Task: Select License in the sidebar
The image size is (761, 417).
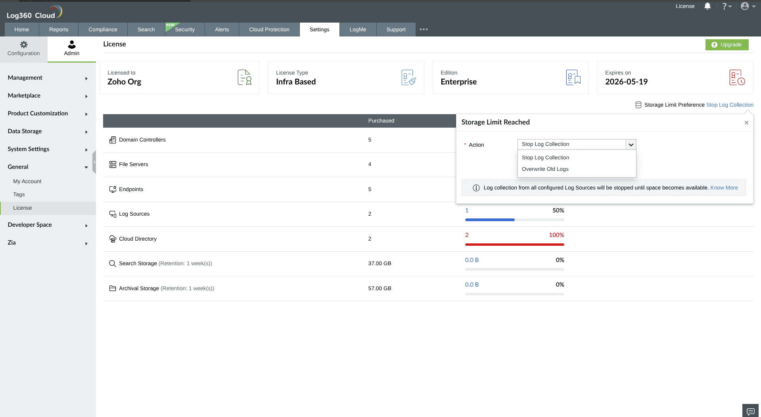Action: point(48,208)
